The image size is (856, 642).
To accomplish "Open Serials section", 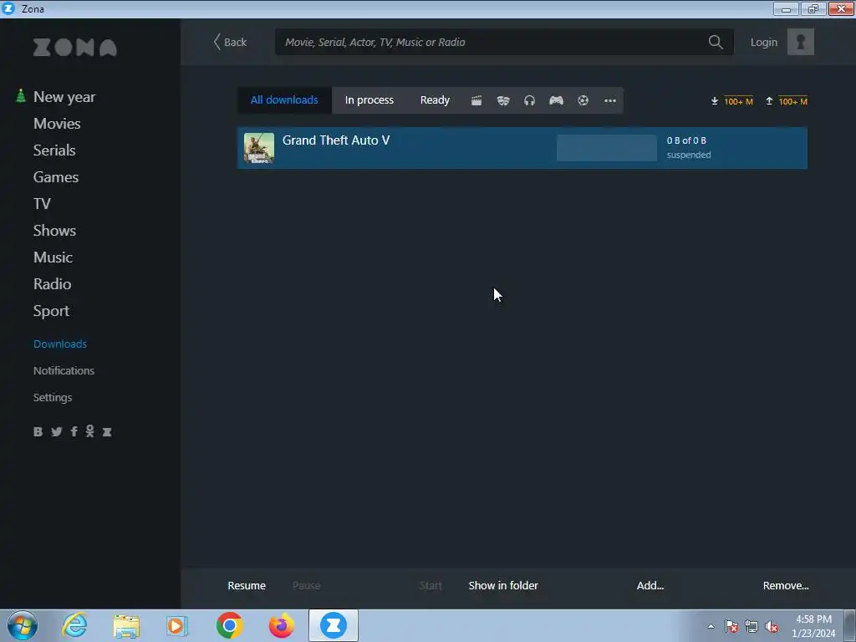I will [54, 150].
